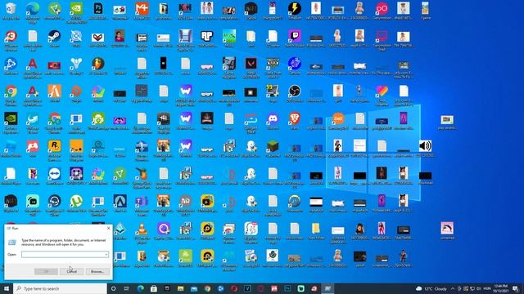Select the Discord desktop shortcut
The width and height of the screenshot is (524, 294).
coord(273,118)
